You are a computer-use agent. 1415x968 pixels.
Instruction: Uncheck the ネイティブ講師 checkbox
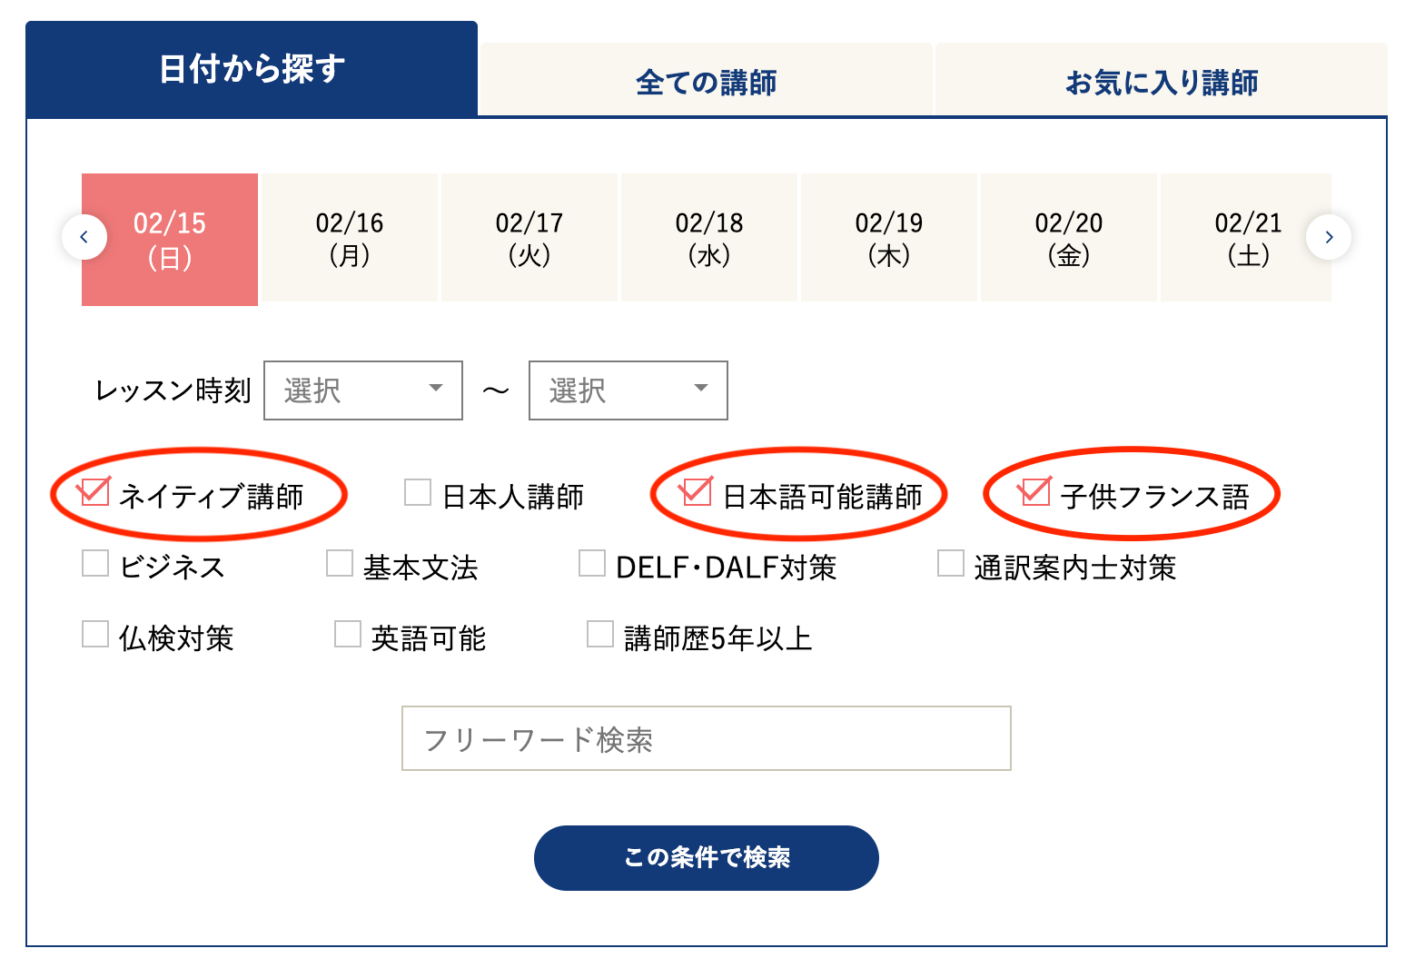(94, 493)
